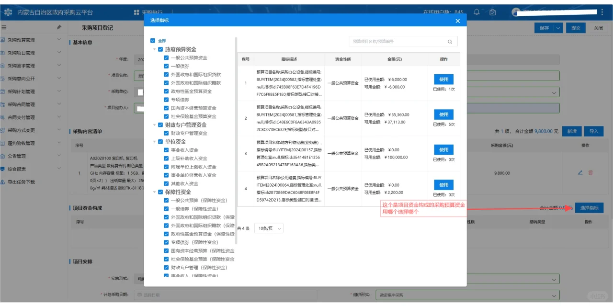Toggle the 其他收入资金 checkbox
613x306 pixels.
[166, 183]
